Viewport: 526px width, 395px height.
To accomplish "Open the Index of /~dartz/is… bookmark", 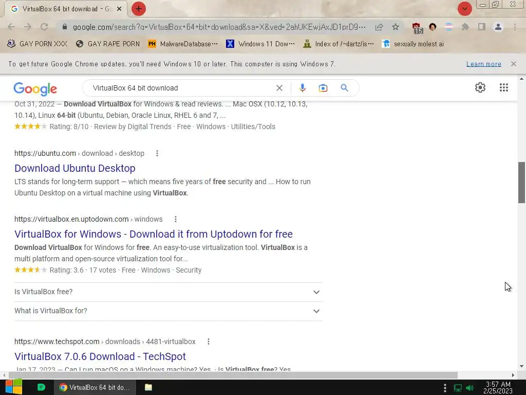I will (338, 44).
